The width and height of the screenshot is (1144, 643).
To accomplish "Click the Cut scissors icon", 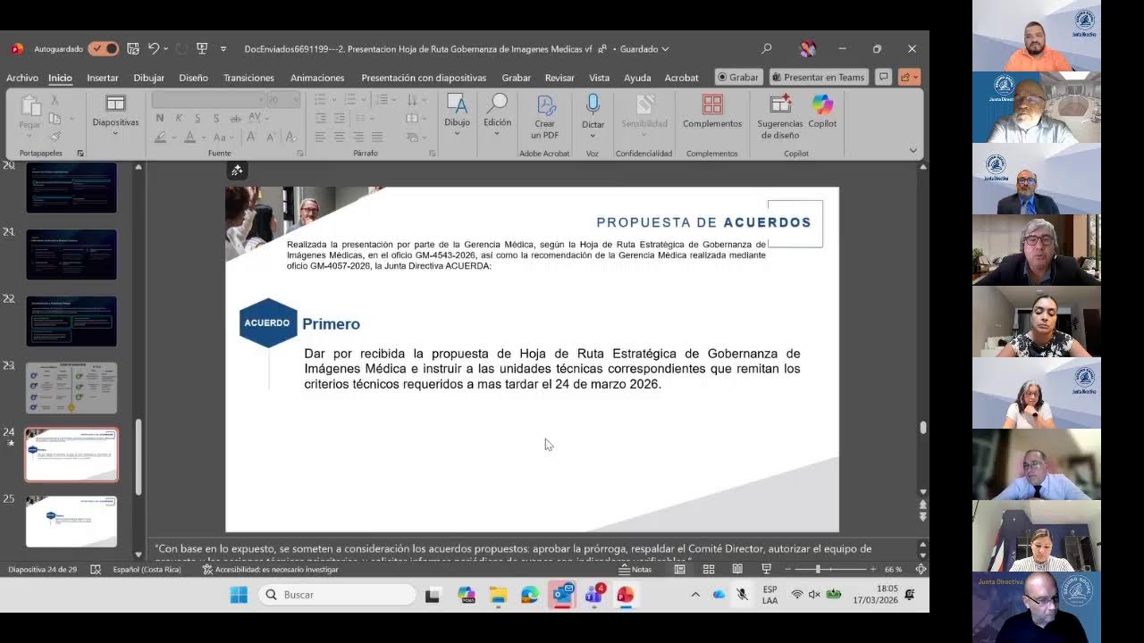I will pyautogui.click(x=55, y=102).
